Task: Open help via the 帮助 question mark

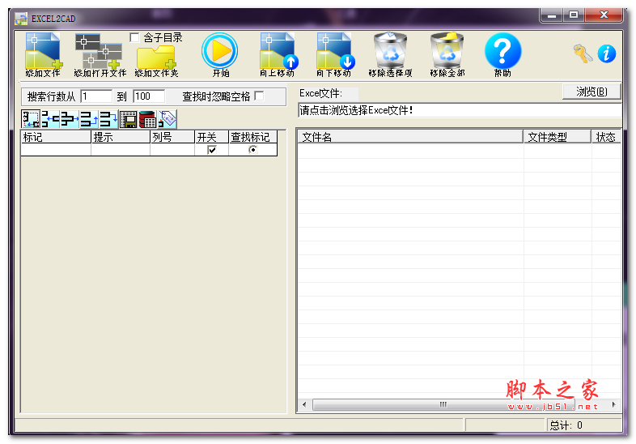Action: coord(503,55)
